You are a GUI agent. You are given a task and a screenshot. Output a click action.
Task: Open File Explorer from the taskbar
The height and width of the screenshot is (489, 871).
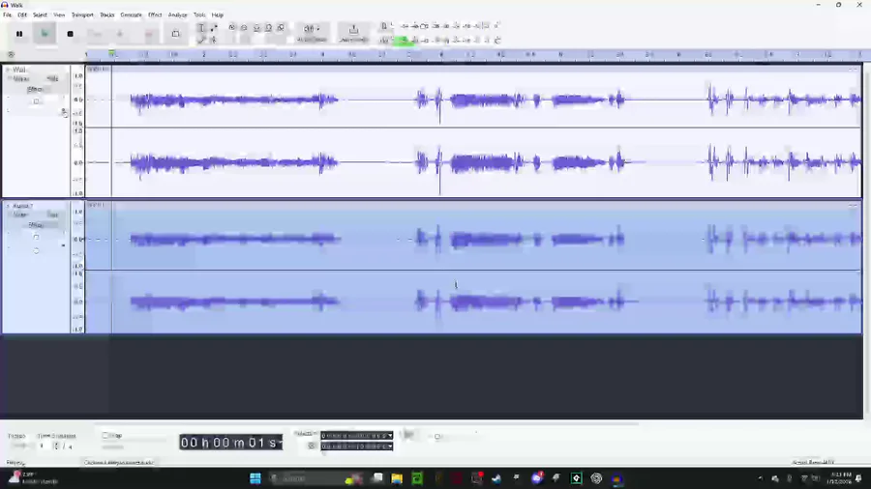coord(397,478)
